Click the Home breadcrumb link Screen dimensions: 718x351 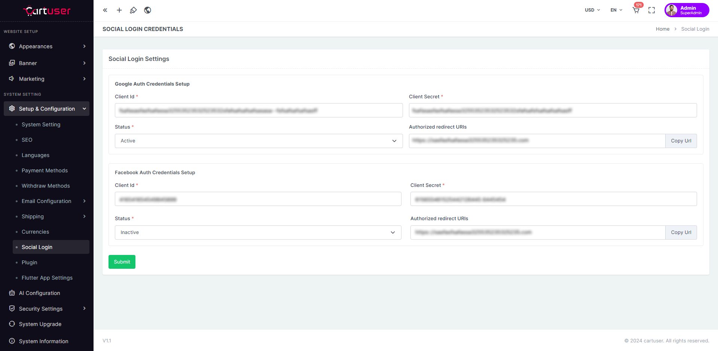click(x=662, y=29)
